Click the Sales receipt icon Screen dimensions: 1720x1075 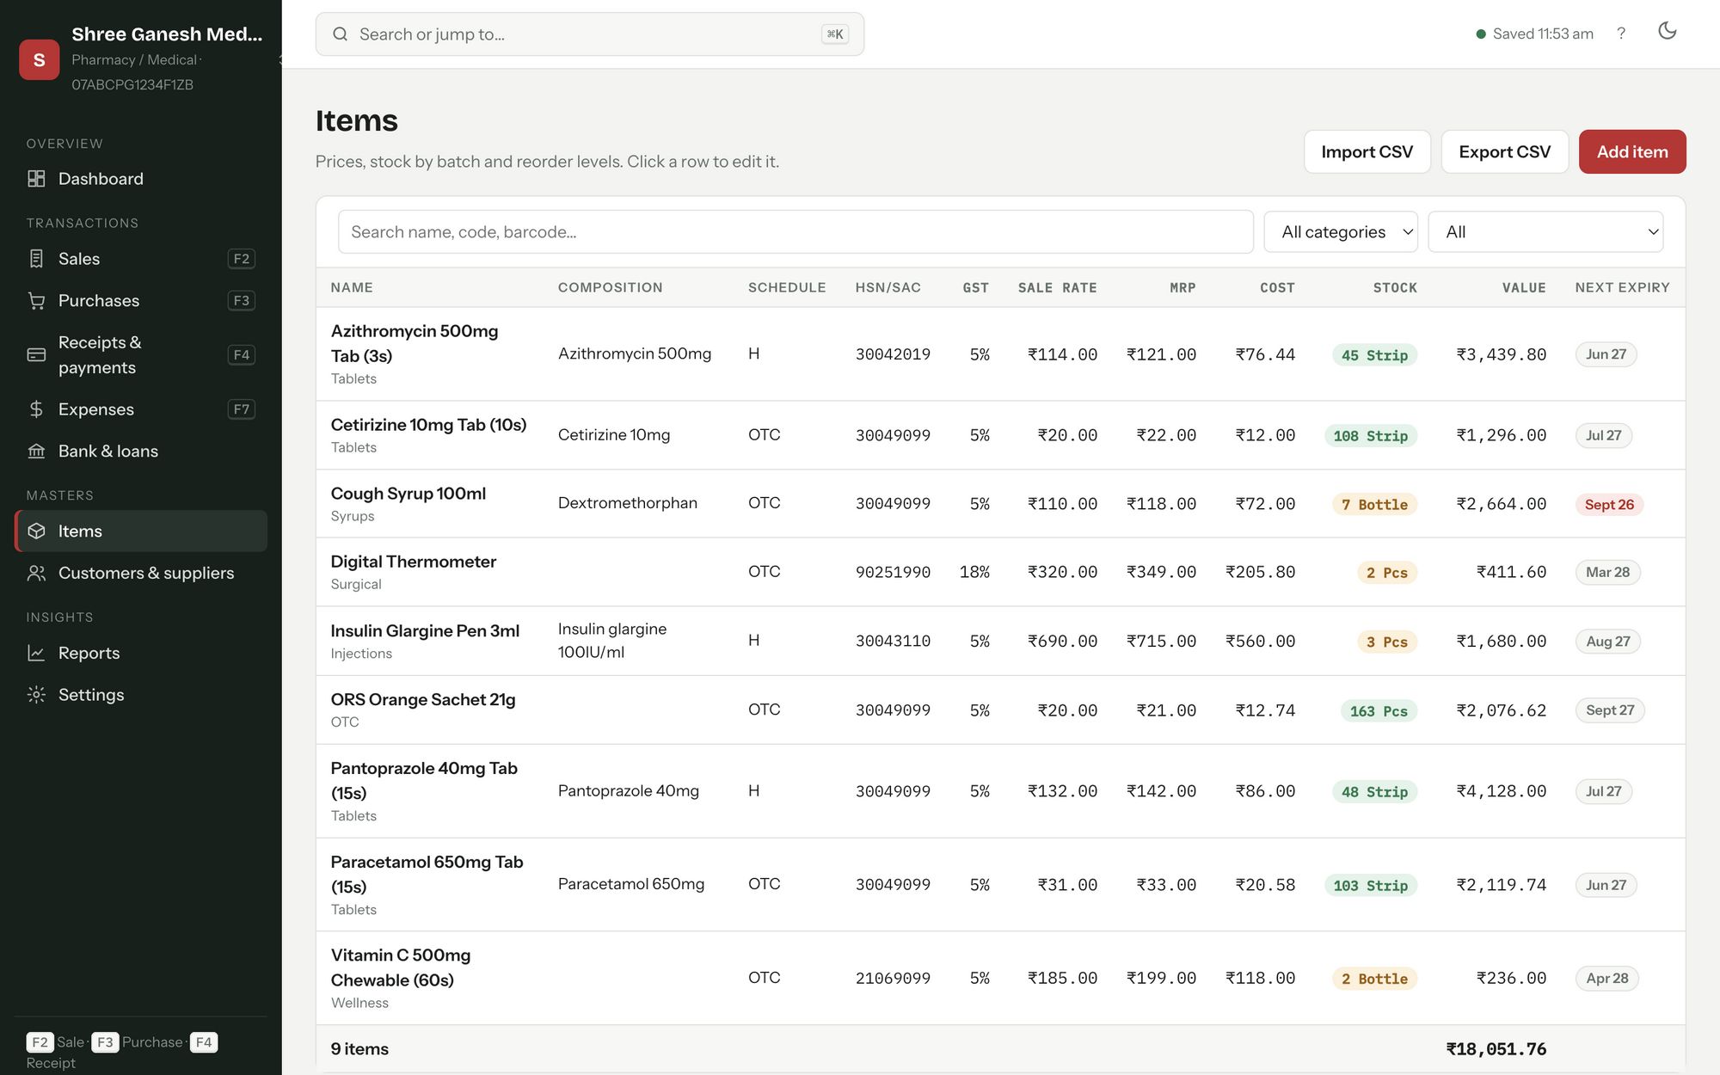click(x=36, y=259)
